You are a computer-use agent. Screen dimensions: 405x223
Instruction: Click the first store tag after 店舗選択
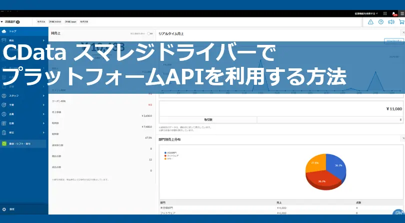[x=41, y=22]
